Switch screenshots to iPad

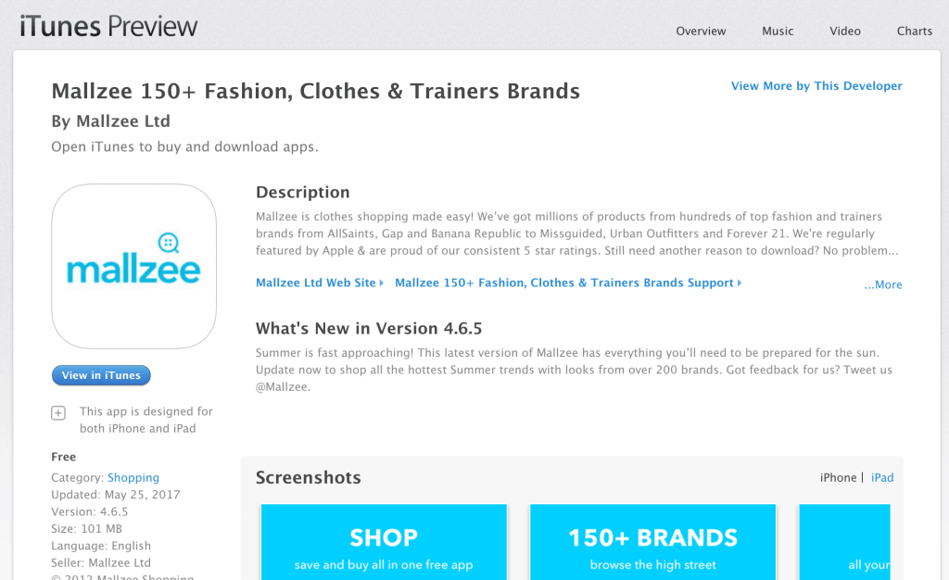(882, 478)
